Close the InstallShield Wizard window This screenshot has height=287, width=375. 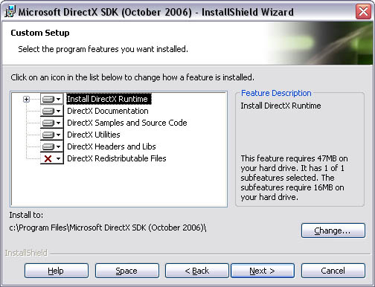(x=363, y=11)
